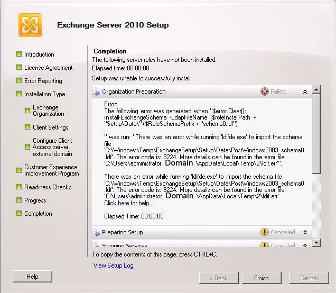Screen dimensions: 336x293
Task: Select the License Agreement step label
Action: pyautogui.click(x=49, y=68)
